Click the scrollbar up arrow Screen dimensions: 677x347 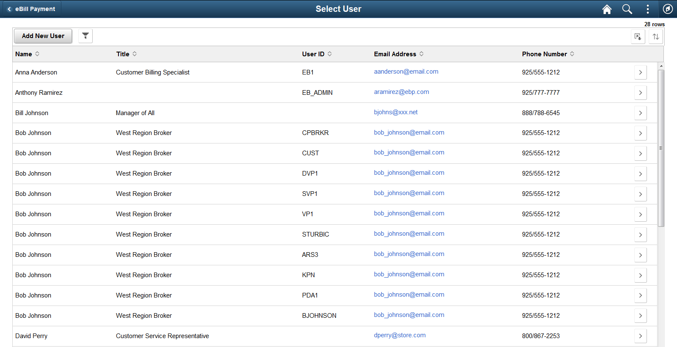(x=661, y=66)
